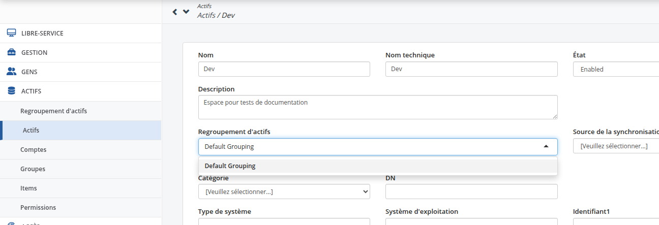This screenshot has width=659, height=225.
Task: Click the Nom input field
Action: click(284, 69)
